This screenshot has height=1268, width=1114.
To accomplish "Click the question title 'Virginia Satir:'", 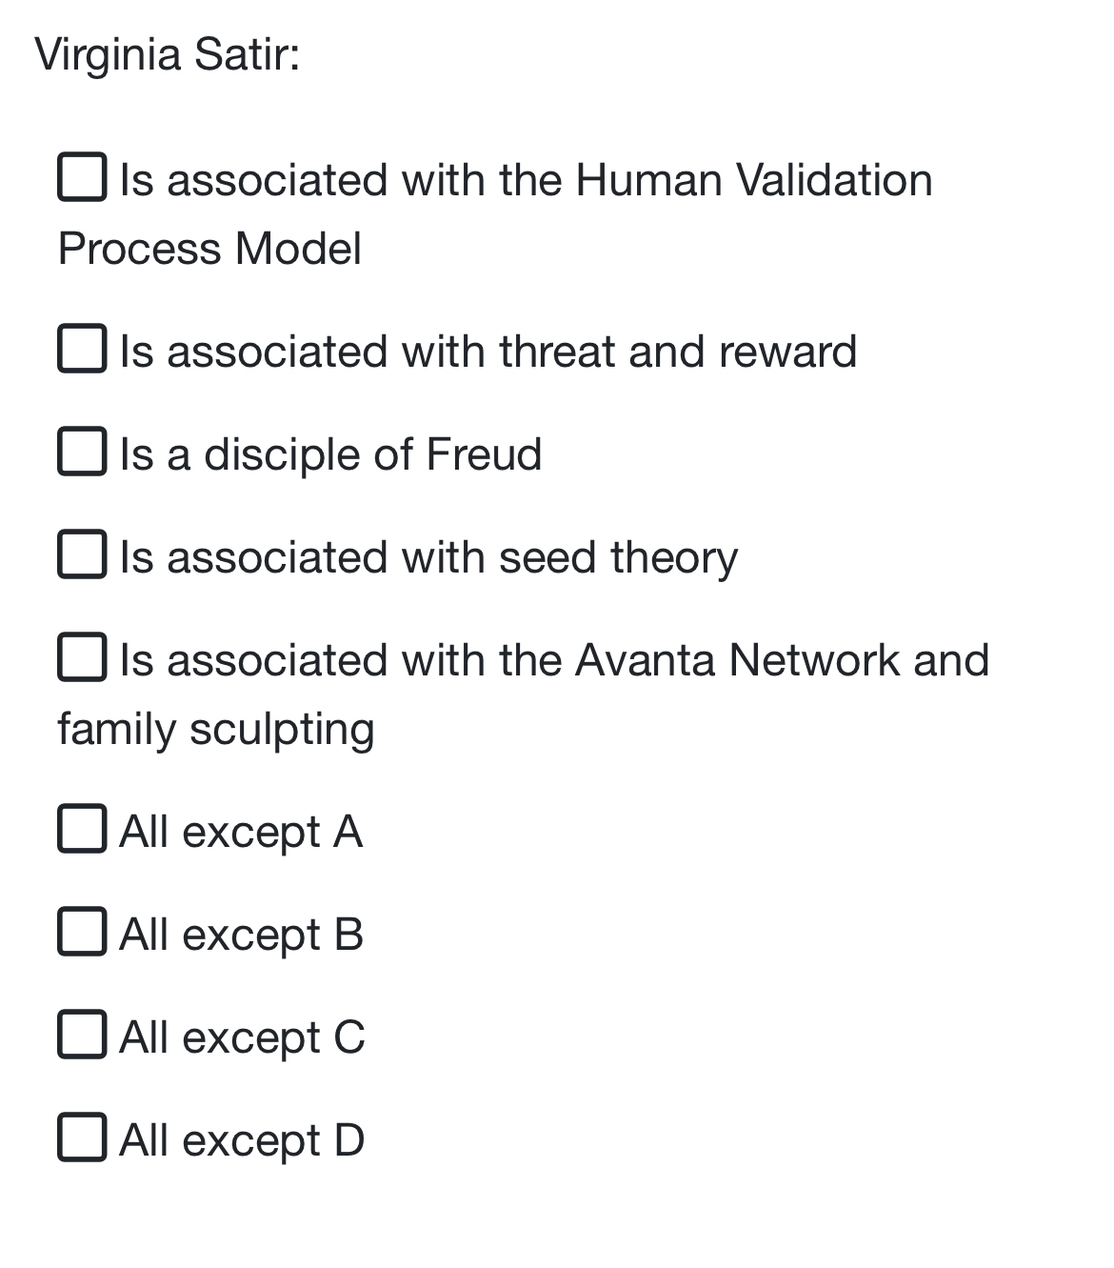I will pos(167,54).
